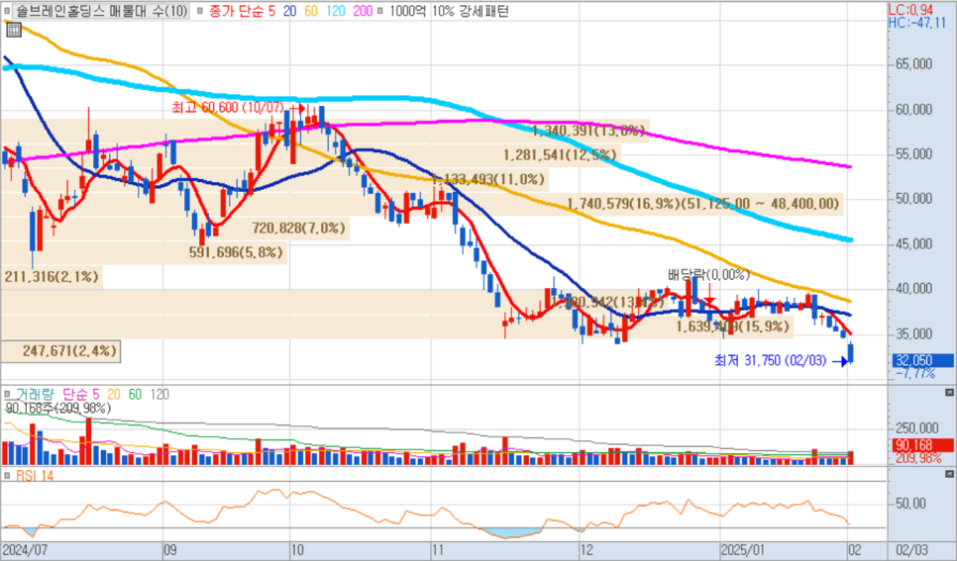The image size is (957, 561).
Task: Click the blue 32,050 current price tag
Action: [x=923, y=360]
